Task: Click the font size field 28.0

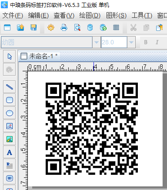Action: point(114,42)
